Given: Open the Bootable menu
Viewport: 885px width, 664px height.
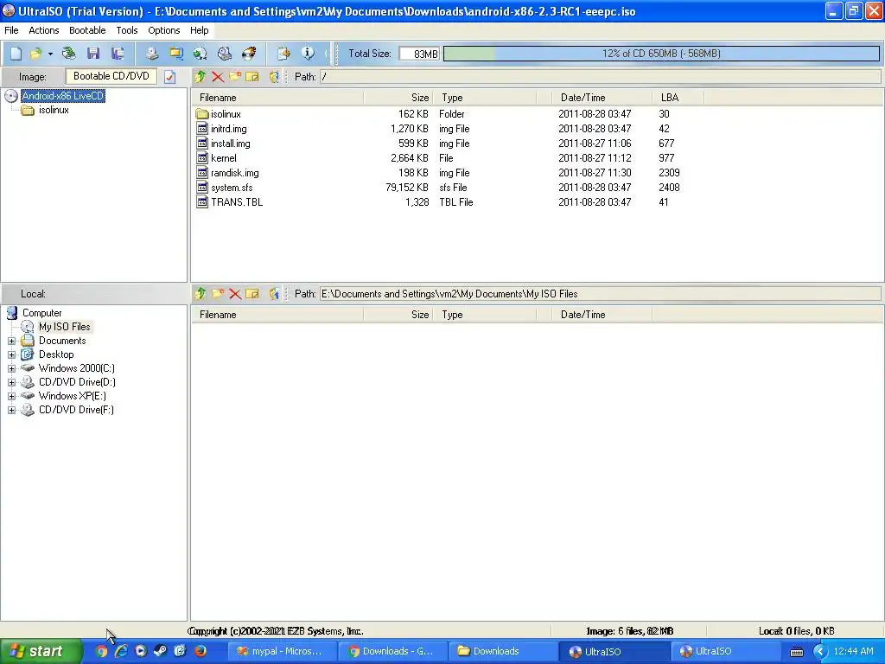Looking at the screenshot, I should pyautogui.click(x=87, y=30).
